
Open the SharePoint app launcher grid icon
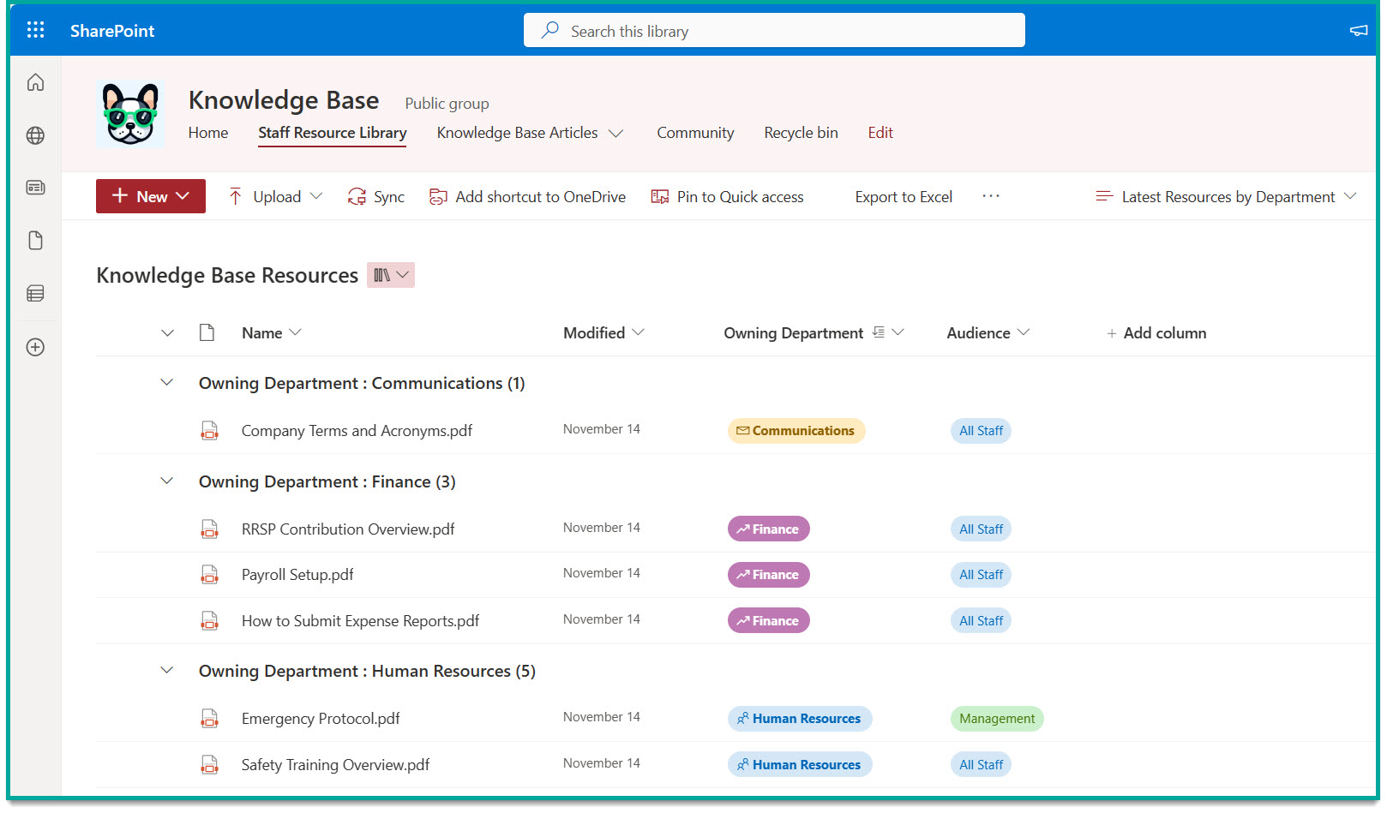(x=35, y=29)
